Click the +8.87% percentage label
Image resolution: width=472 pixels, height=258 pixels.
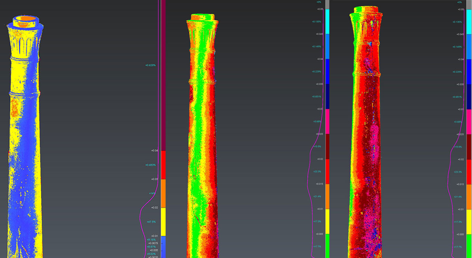(151, 247)
